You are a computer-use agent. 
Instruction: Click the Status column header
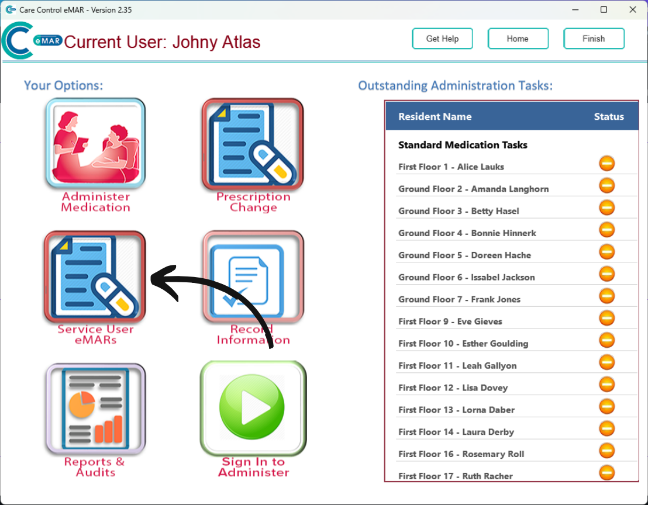point(609,116)
